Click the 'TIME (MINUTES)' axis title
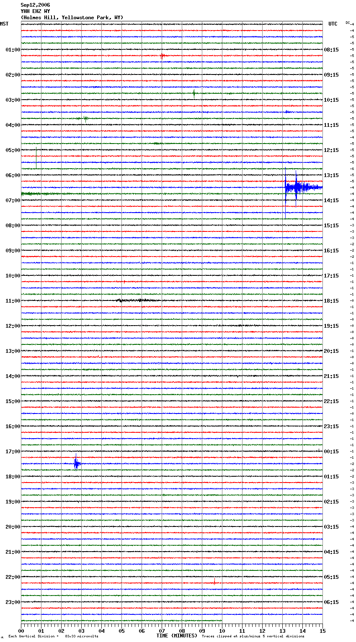The width and height of the screenshot is (356, 642). click(x=177, y=636)
